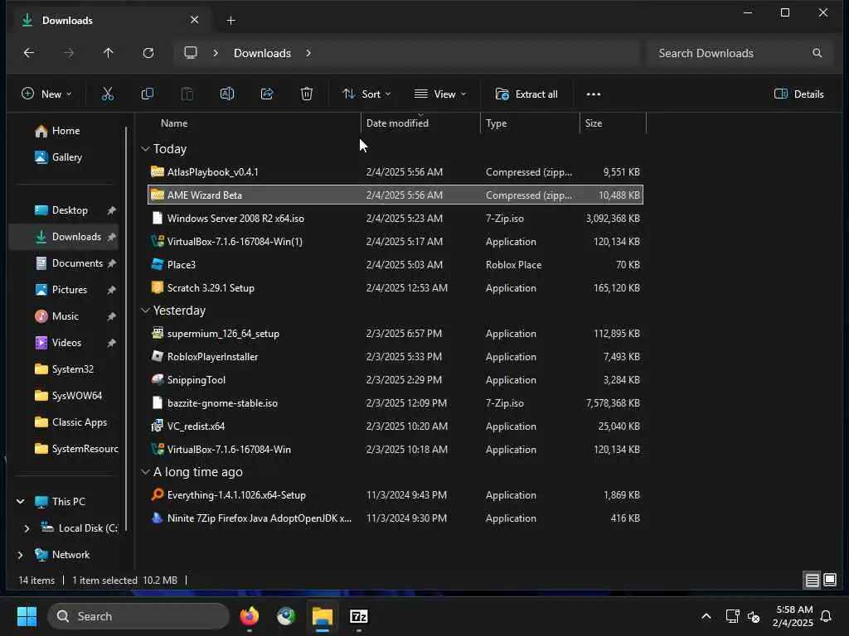Click the Copy icon in toolbar

pyautogui.click(x=148, y=94)
